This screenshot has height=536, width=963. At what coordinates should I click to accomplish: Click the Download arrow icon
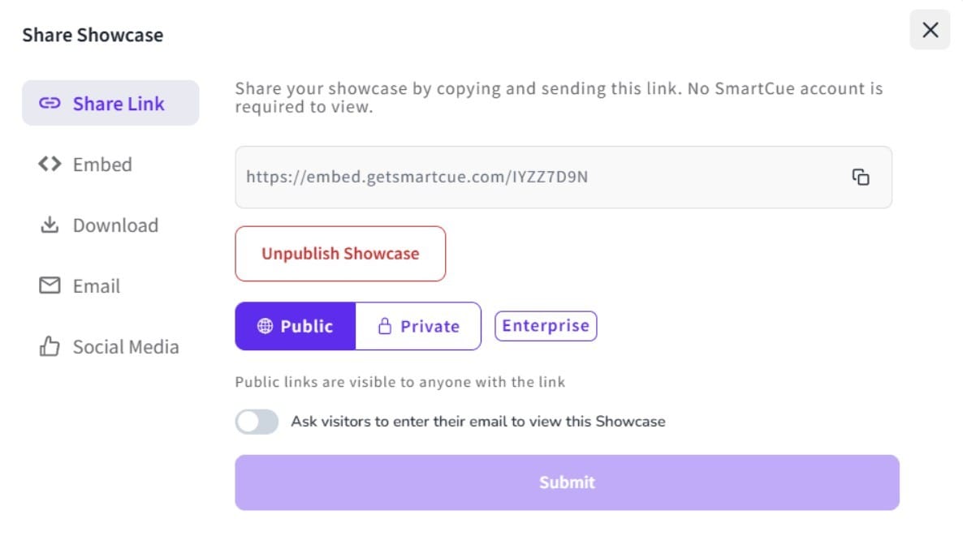[x=49, y=225]
